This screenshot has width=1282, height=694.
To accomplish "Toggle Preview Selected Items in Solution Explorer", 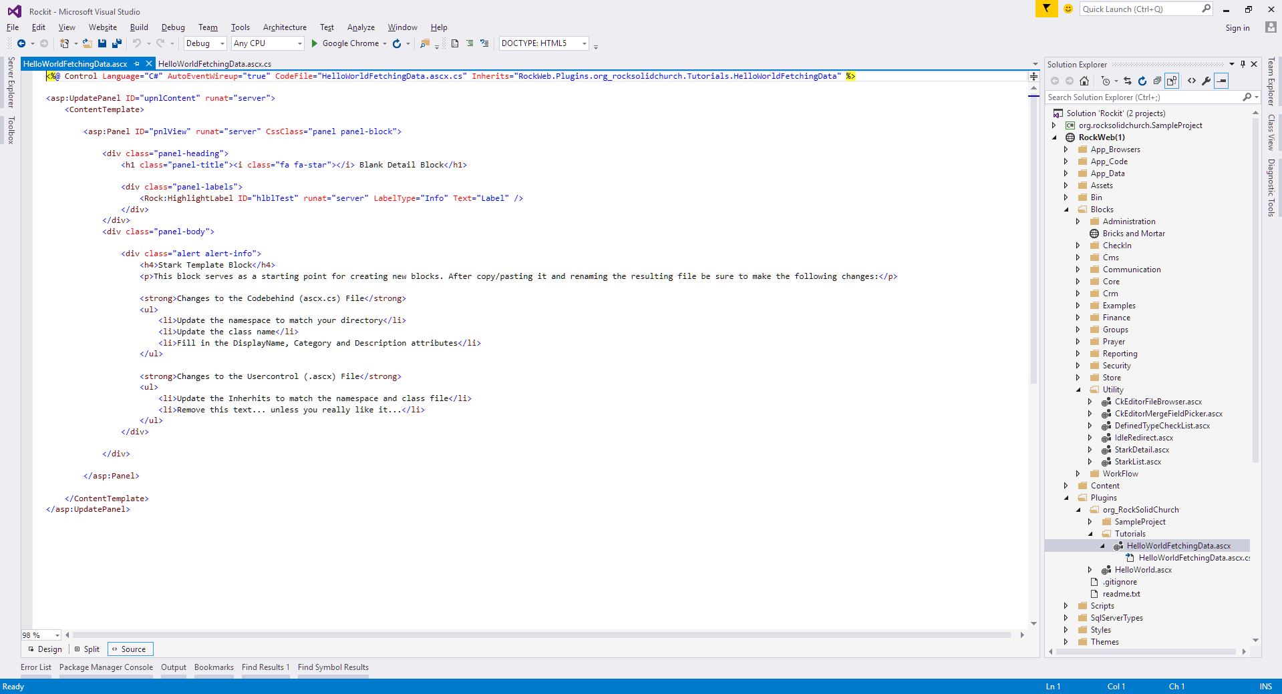I will (1221, 81).
